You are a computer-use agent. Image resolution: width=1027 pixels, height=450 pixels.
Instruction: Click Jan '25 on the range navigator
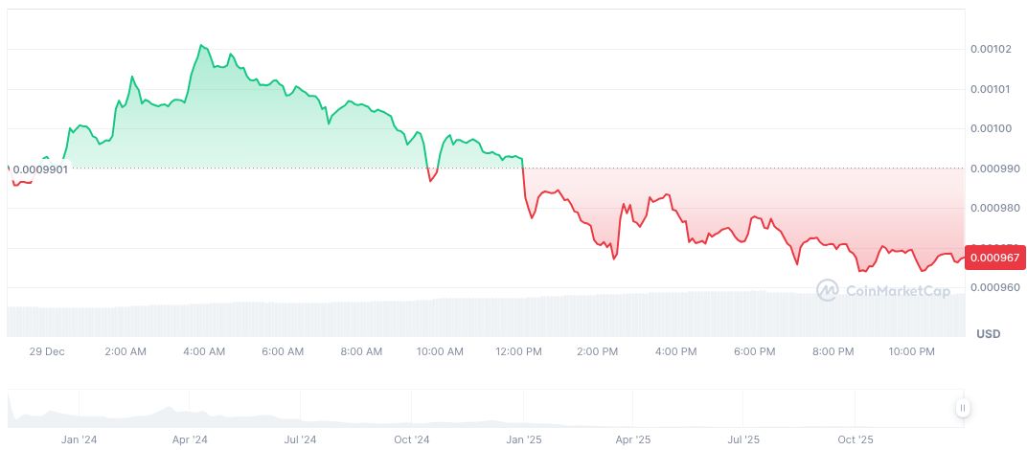pyautogui.click(x=523, y=439)
